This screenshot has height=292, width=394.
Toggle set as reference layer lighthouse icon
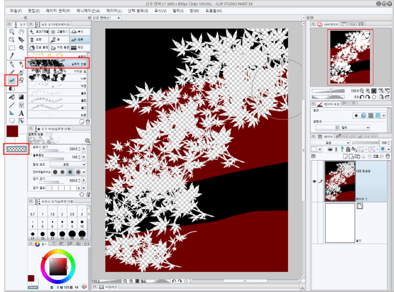click(x=336, y=149)
